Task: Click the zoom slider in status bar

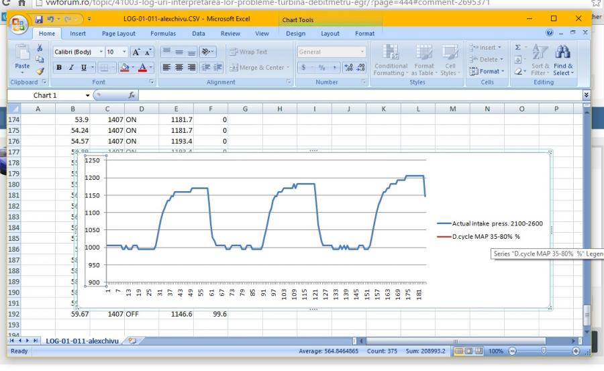Action: point(544,352)
